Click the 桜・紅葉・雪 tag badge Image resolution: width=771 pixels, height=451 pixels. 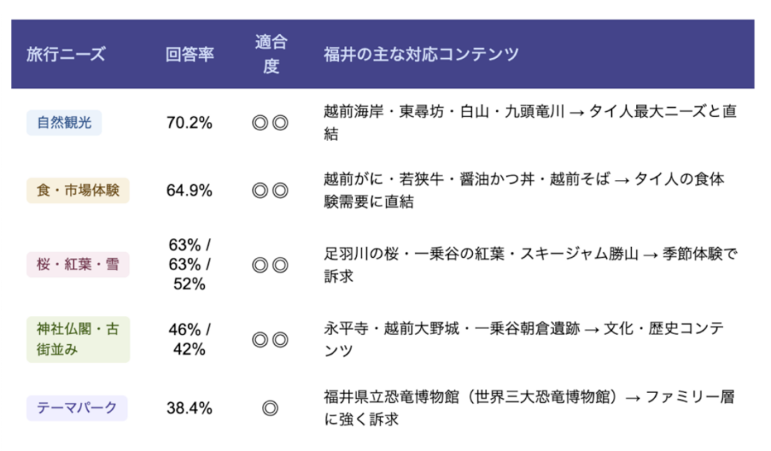coord(78,264)
